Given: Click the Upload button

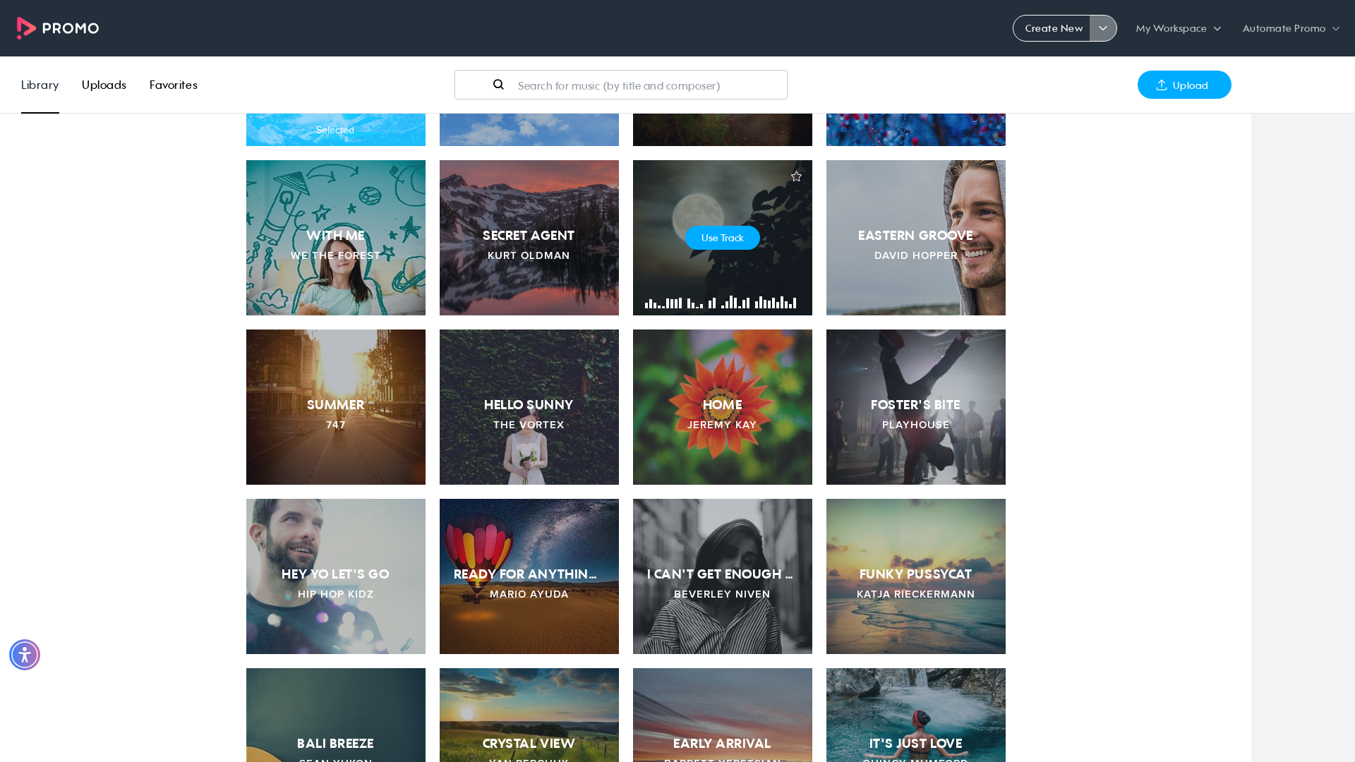Looking at the screenshot, I should [1184, 85].
